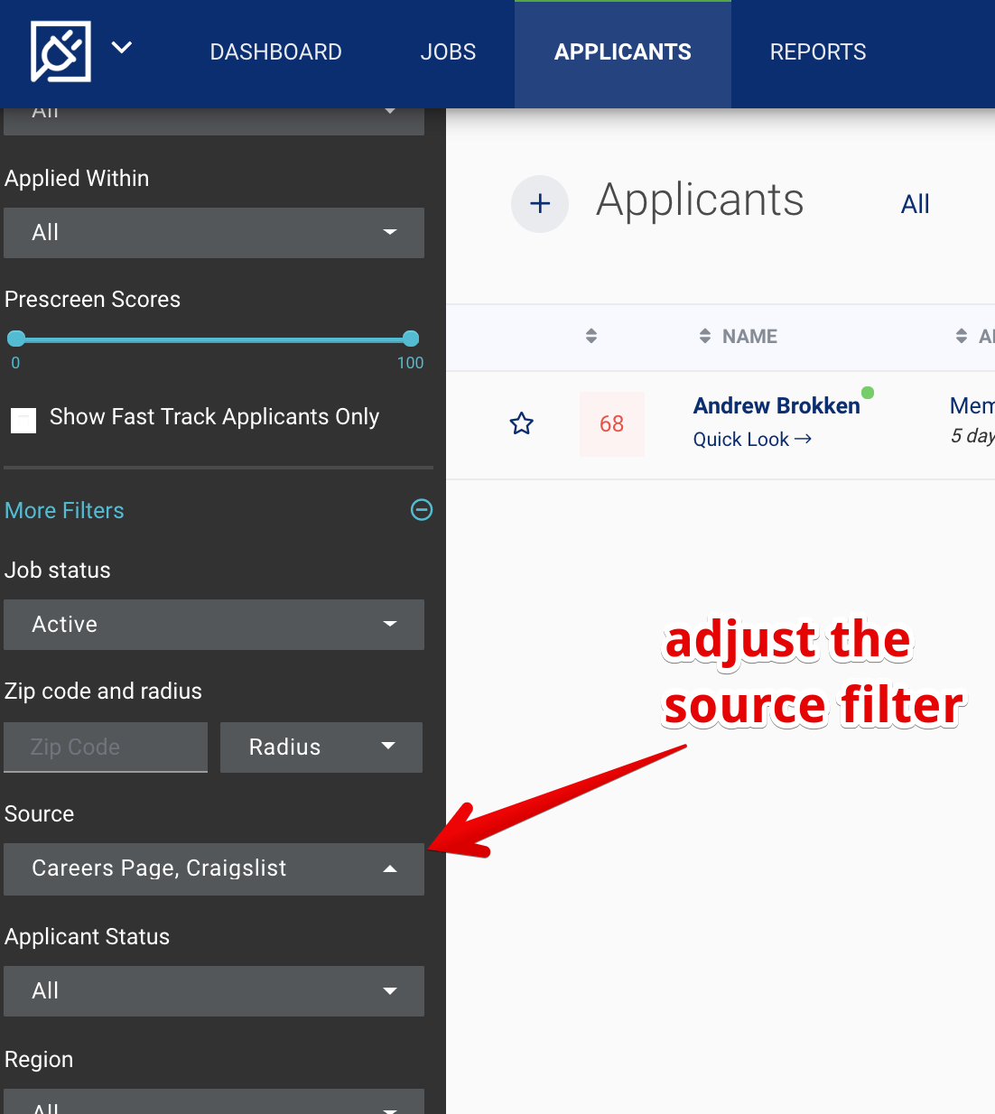Image resolution: width=995 pixels, height=1114 pixels.
Task: Sort the NAME column using its sort arrows
Action: click(x=705, y=335)
